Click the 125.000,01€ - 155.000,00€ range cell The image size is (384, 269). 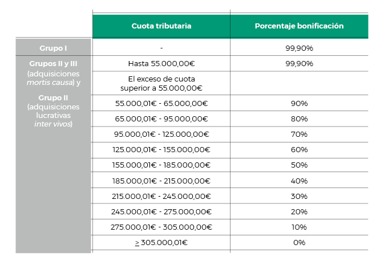(x=161, y=149)
